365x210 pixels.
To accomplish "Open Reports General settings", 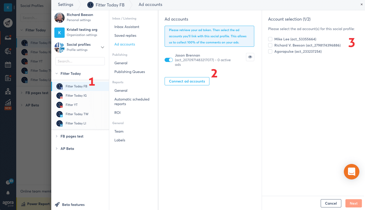I will (121, 90).
